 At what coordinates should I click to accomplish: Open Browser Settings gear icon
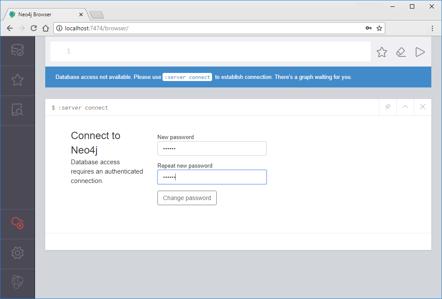(x=17, y=253)
